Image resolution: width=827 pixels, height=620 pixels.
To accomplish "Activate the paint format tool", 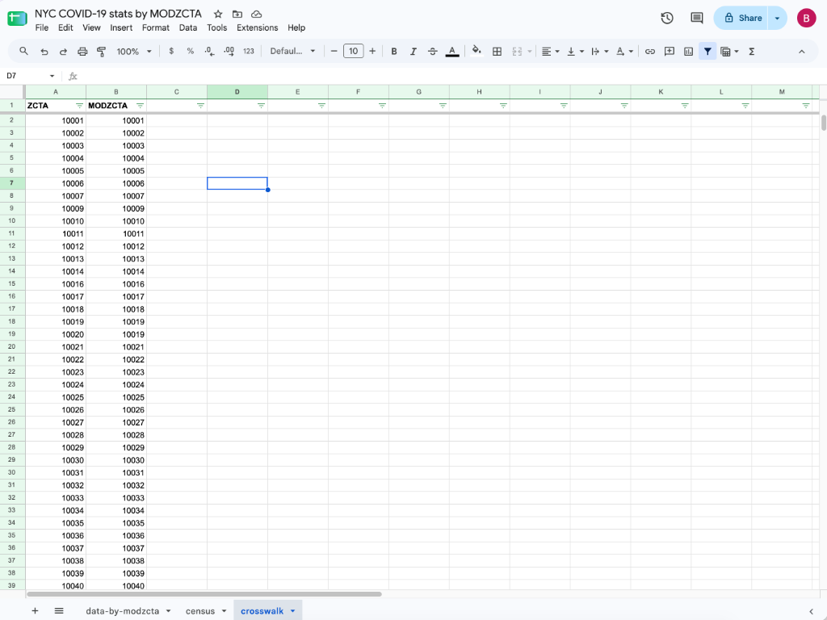I will click(x=101, y=51).
